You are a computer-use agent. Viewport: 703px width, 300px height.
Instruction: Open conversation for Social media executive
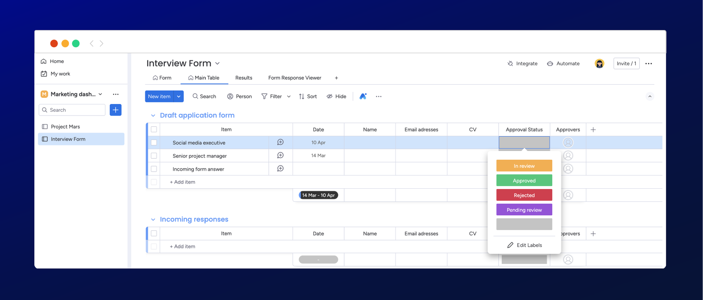click(x=280, y=142)
